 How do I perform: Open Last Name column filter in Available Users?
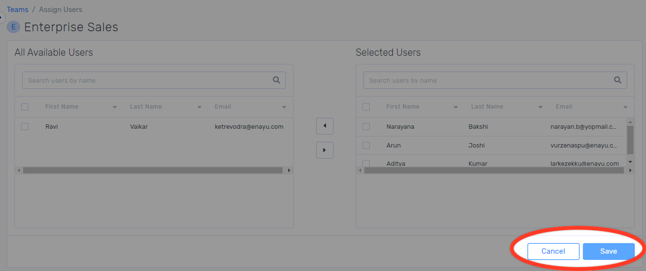pyautogui.click(x=199, y=107)
